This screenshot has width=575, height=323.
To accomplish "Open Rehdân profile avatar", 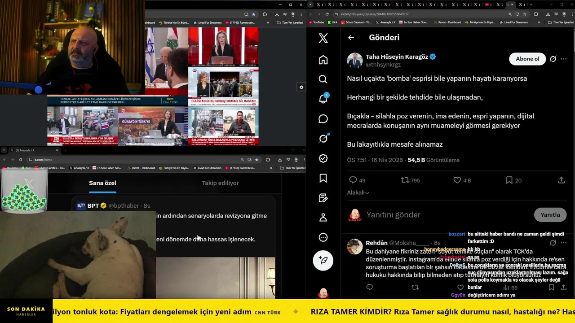I will 355,247.
